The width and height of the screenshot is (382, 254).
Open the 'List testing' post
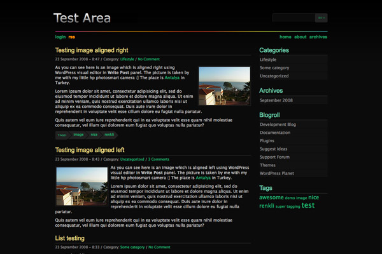pos(69,238)
